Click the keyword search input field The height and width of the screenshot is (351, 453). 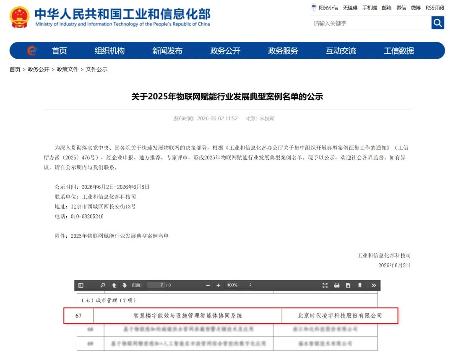pyautogui.click(x=371, y=23)
